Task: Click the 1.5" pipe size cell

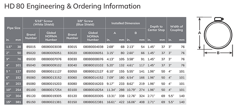Action: (14, 47)
